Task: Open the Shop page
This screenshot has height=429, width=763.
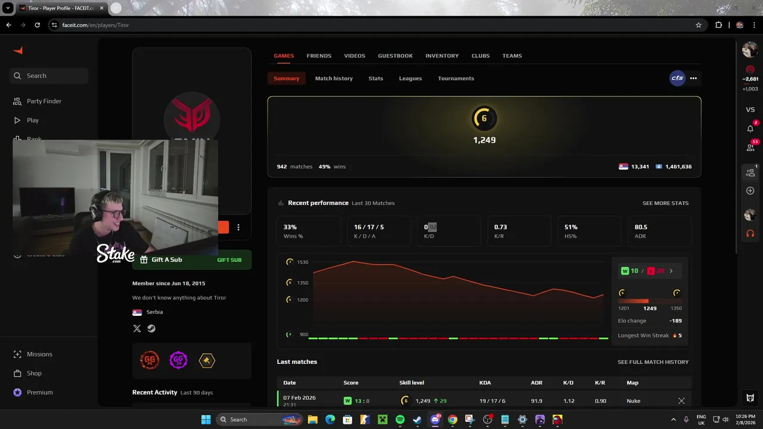Action: pyautogui.click(x=28, y=373)
